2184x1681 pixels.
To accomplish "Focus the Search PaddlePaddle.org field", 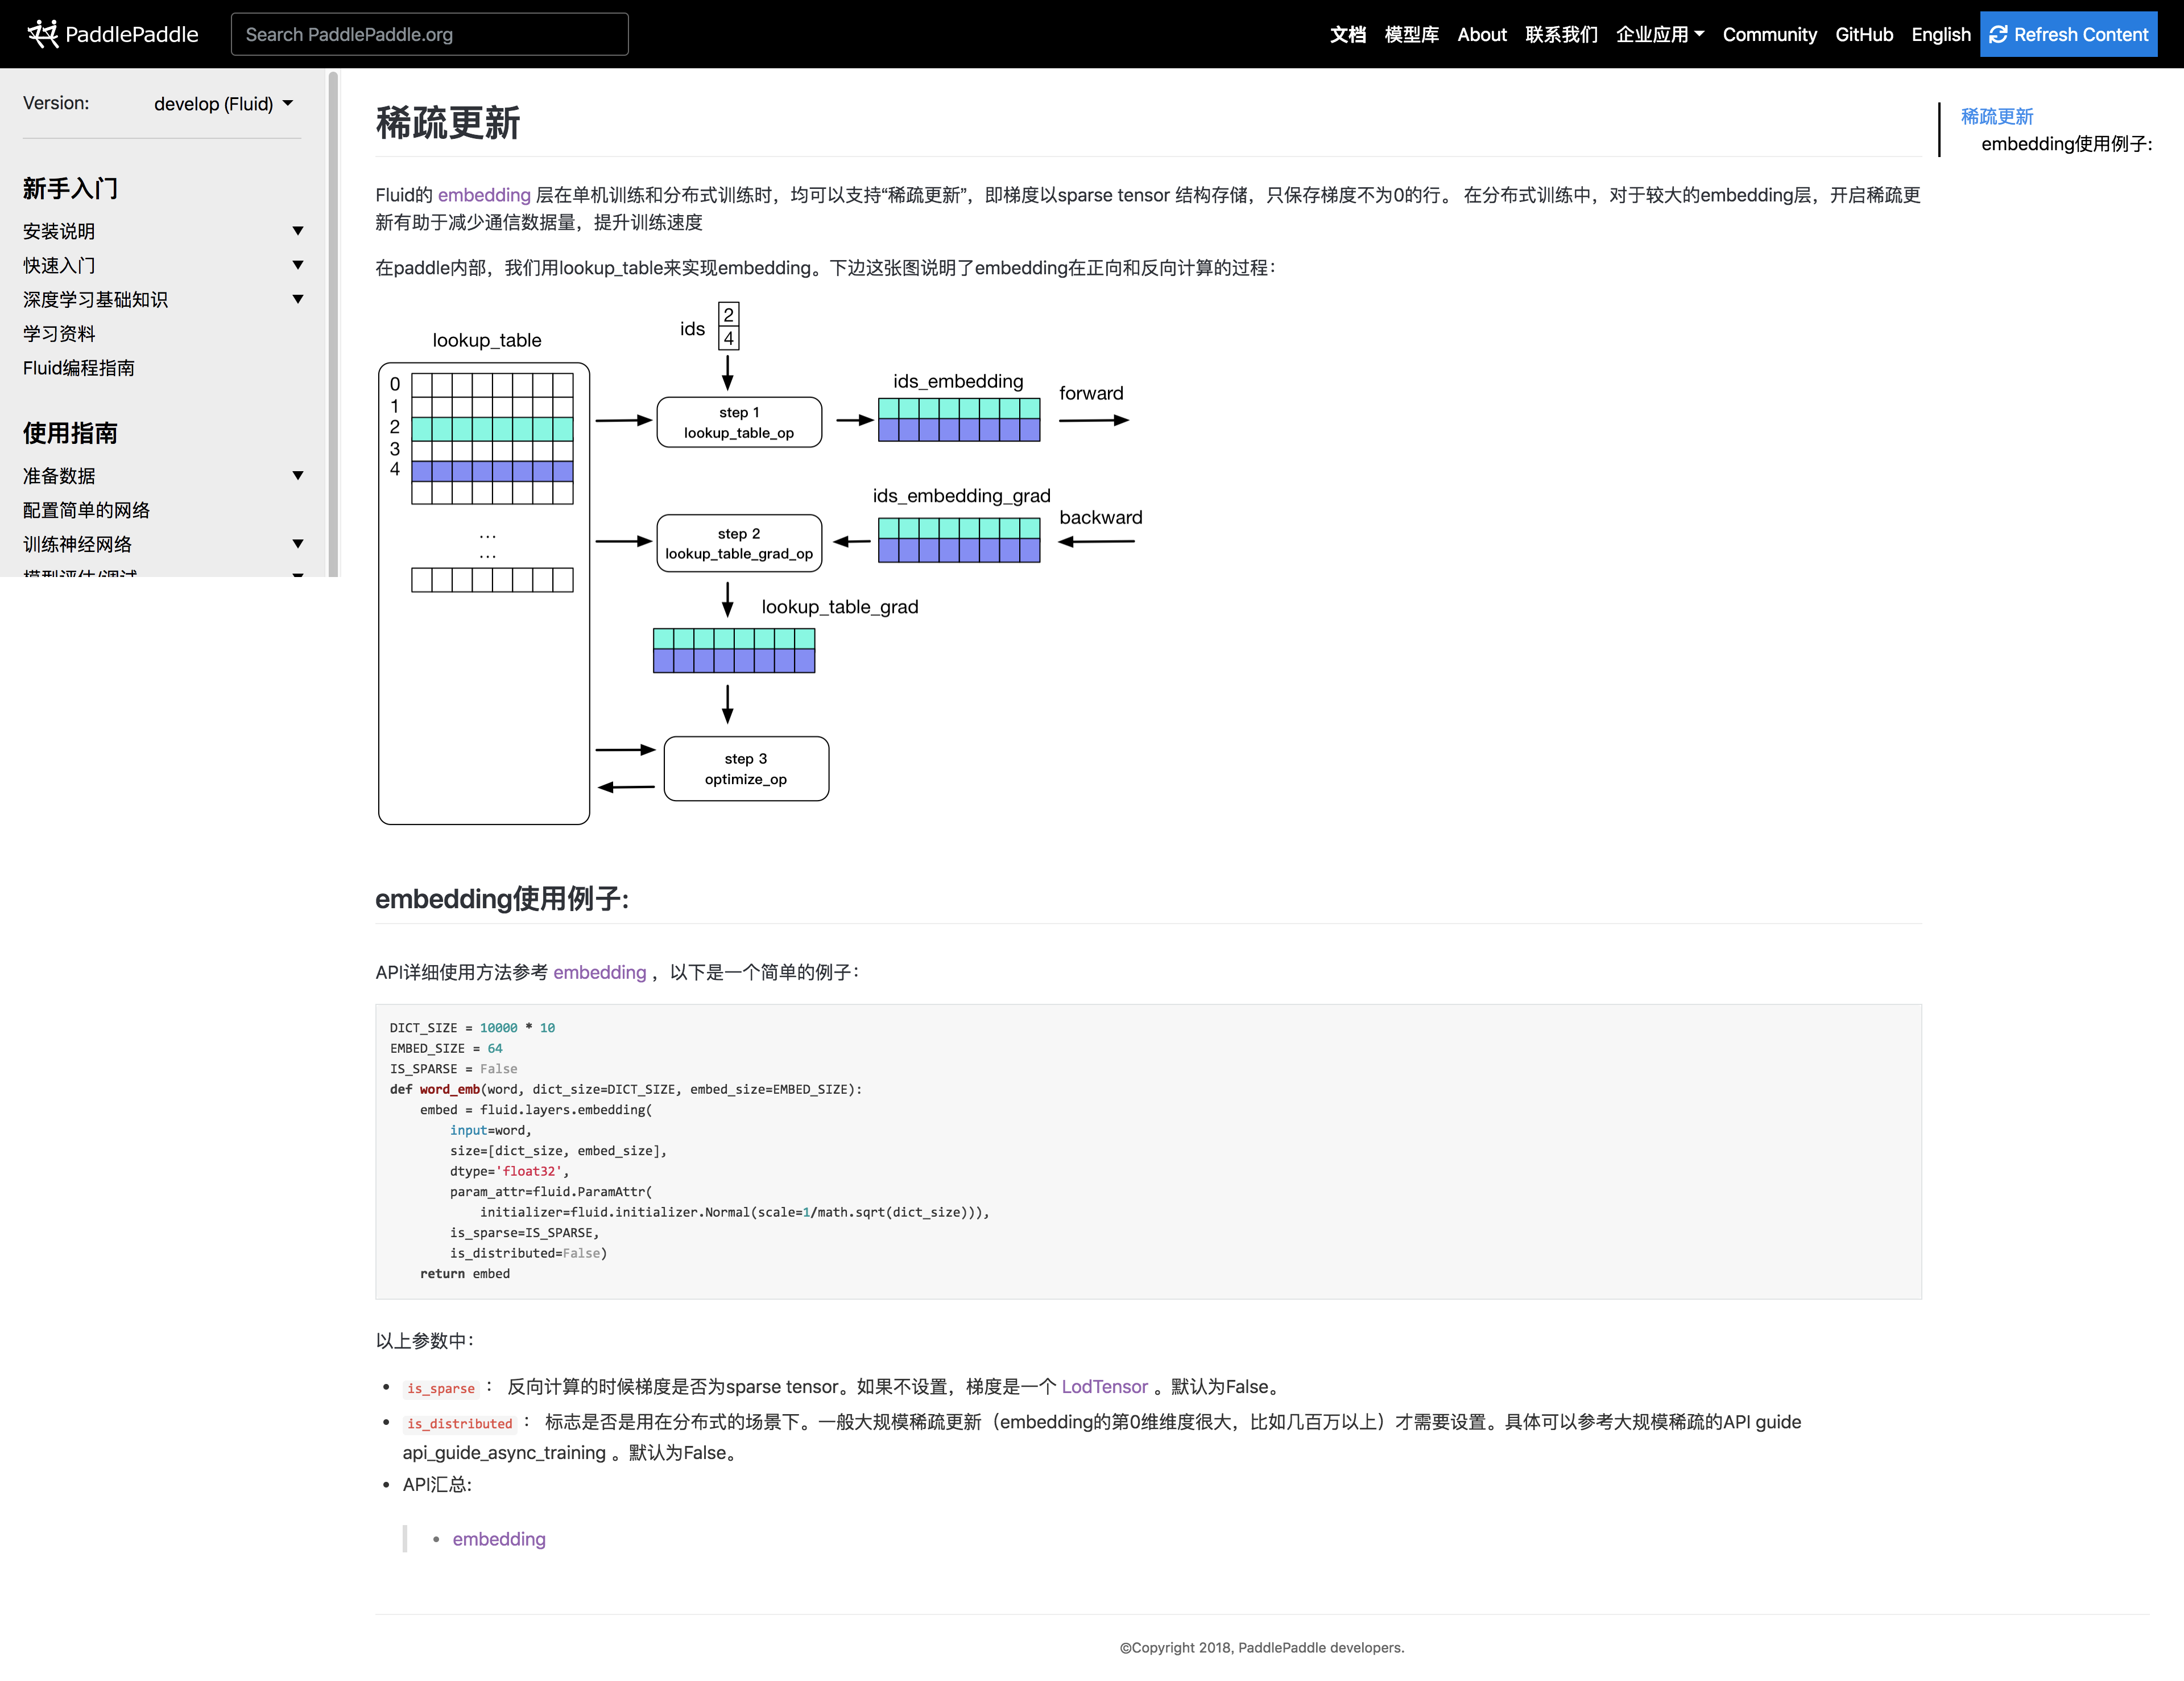I will click(429, 34).
